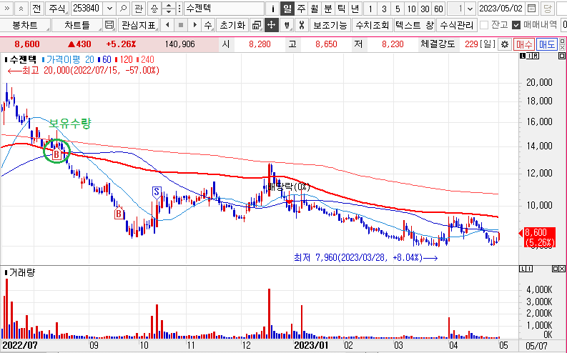This screenshot has width=567, height=353.
Task: Open the 수식관리 menu
Action: (457, 25)
